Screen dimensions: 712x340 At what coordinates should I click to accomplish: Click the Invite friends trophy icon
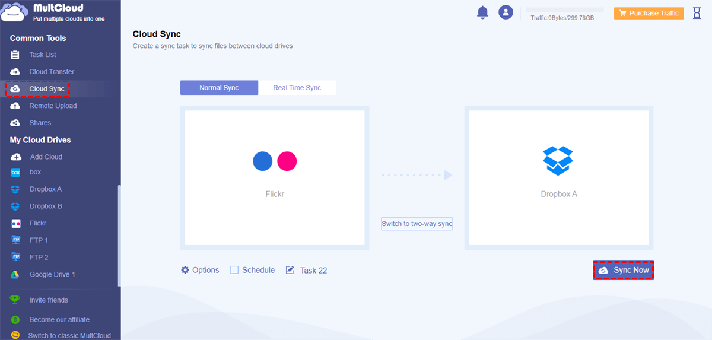coord(15,300)
